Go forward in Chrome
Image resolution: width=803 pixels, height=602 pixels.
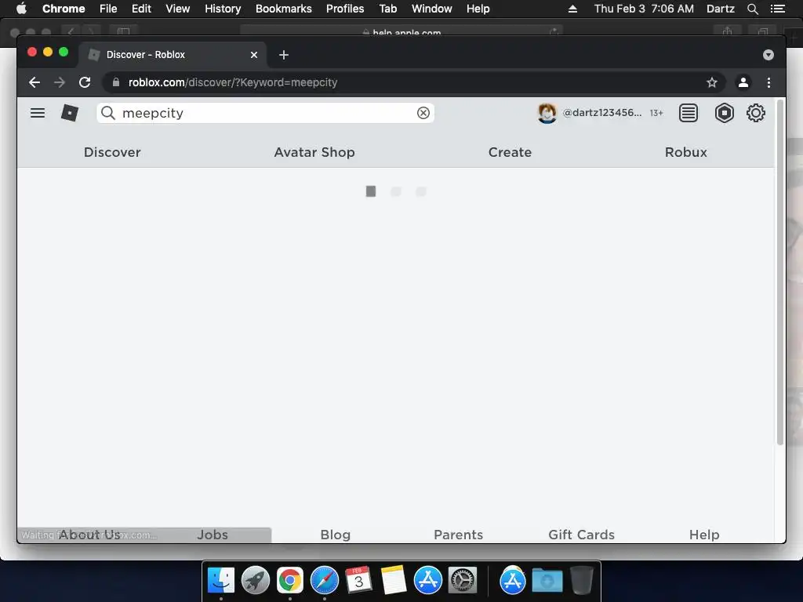click(60, 82)
